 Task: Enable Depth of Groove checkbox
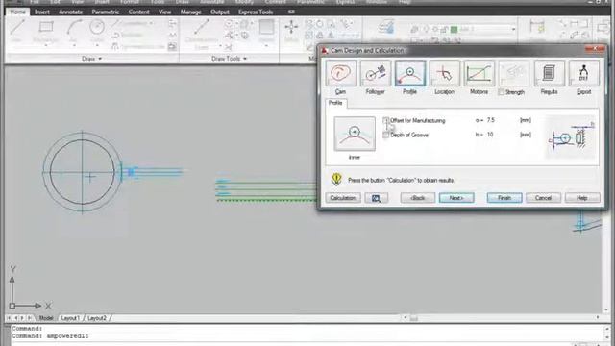pos(386,135)
